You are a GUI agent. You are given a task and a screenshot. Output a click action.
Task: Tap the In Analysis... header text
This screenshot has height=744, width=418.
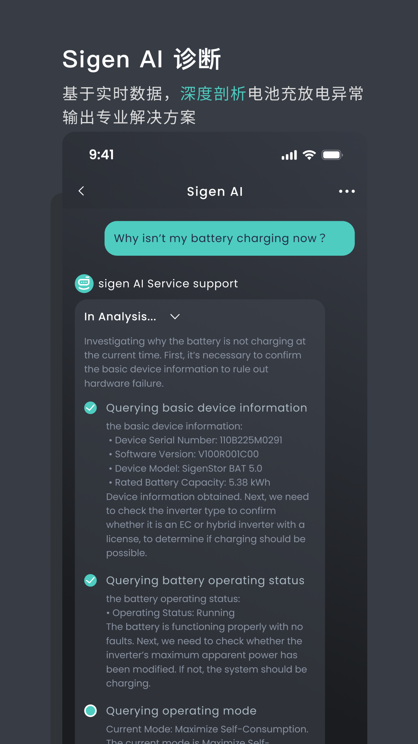tap(120, 317)
